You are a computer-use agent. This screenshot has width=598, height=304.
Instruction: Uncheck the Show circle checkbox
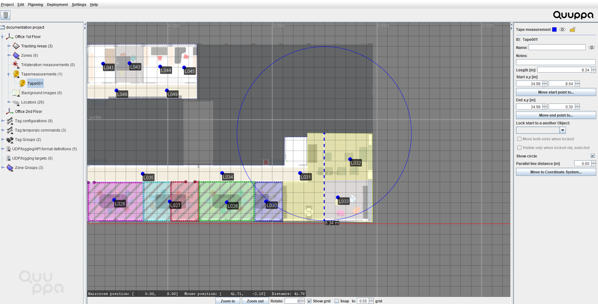tap(593, 156)
